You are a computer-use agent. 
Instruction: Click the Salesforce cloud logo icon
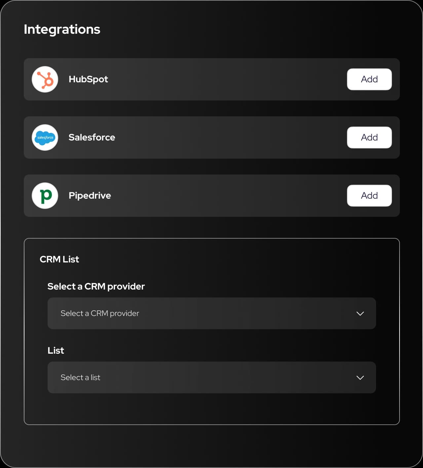tap(45, 137)
